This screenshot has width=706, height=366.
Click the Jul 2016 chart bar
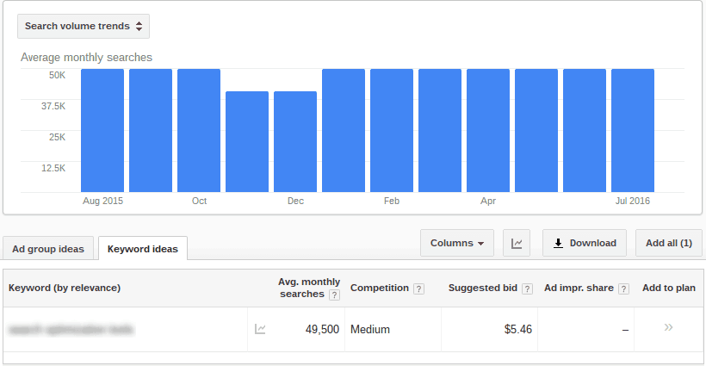tap(633, 130)
